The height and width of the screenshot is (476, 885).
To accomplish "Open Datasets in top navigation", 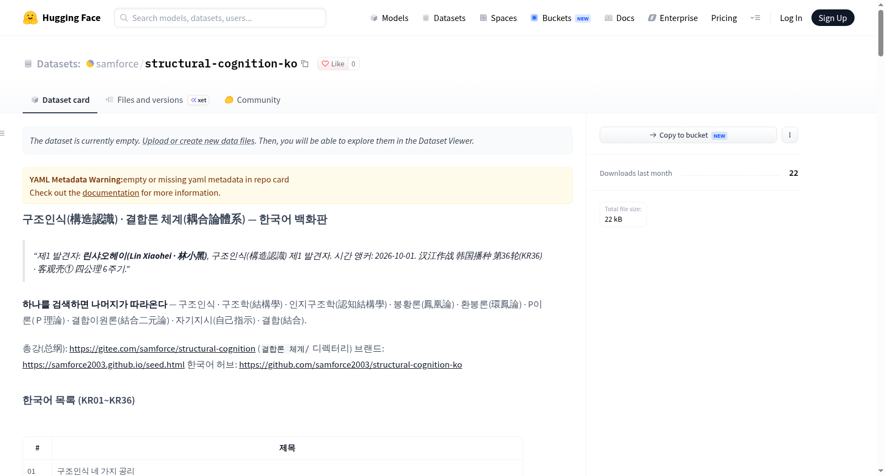I will pos(444,18).
